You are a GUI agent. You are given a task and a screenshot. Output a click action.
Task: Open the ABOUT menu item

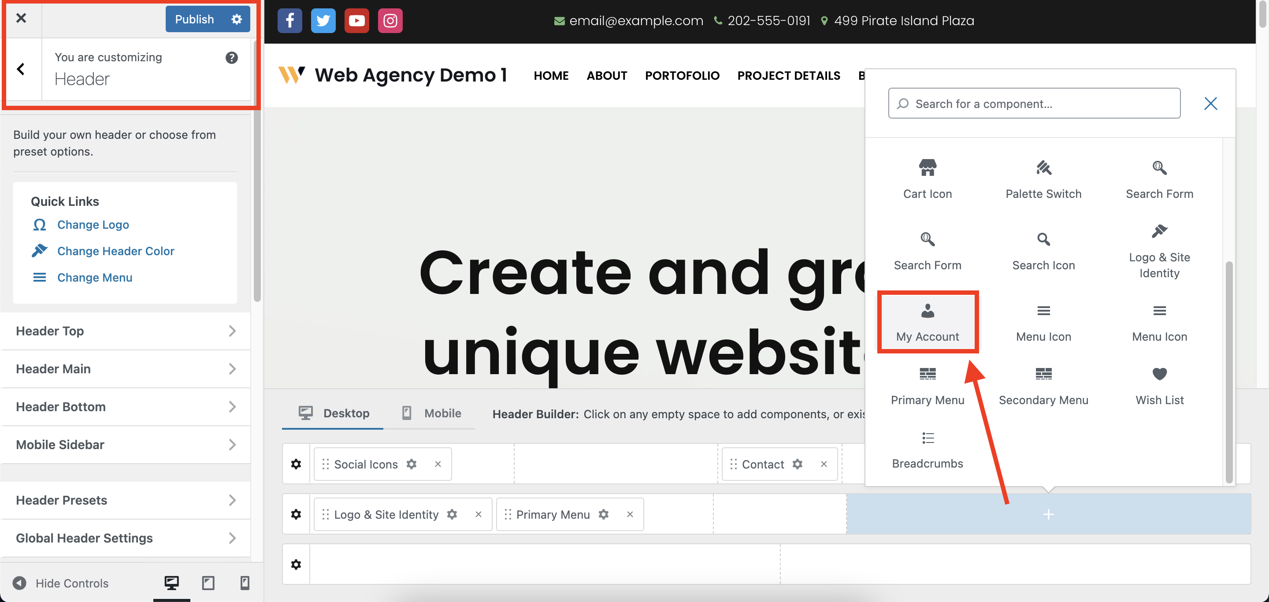click(606, 76)
